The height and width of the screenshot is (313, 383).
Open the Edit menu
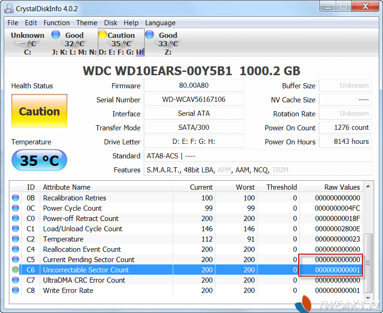click(x=31, y=23)
